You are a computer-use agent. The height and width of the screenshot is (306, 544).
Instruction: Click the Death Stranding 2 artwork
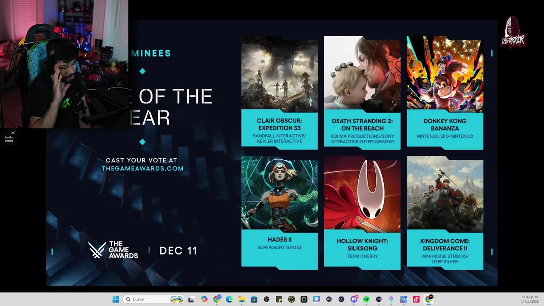362,74
